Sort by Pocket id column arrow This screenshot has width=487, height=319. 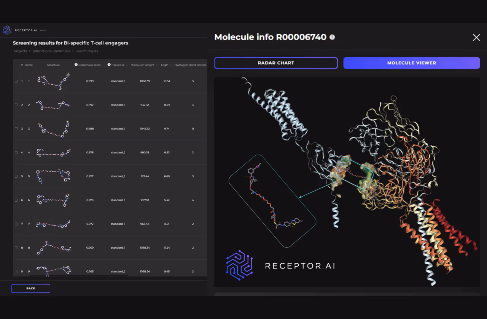click(127, 65)
